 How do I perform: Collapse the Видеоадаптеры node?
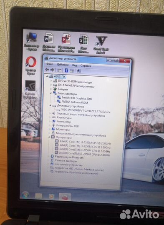[50, 93]
